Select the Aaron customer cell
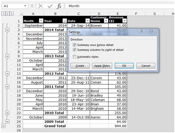 tap(99, 117)
